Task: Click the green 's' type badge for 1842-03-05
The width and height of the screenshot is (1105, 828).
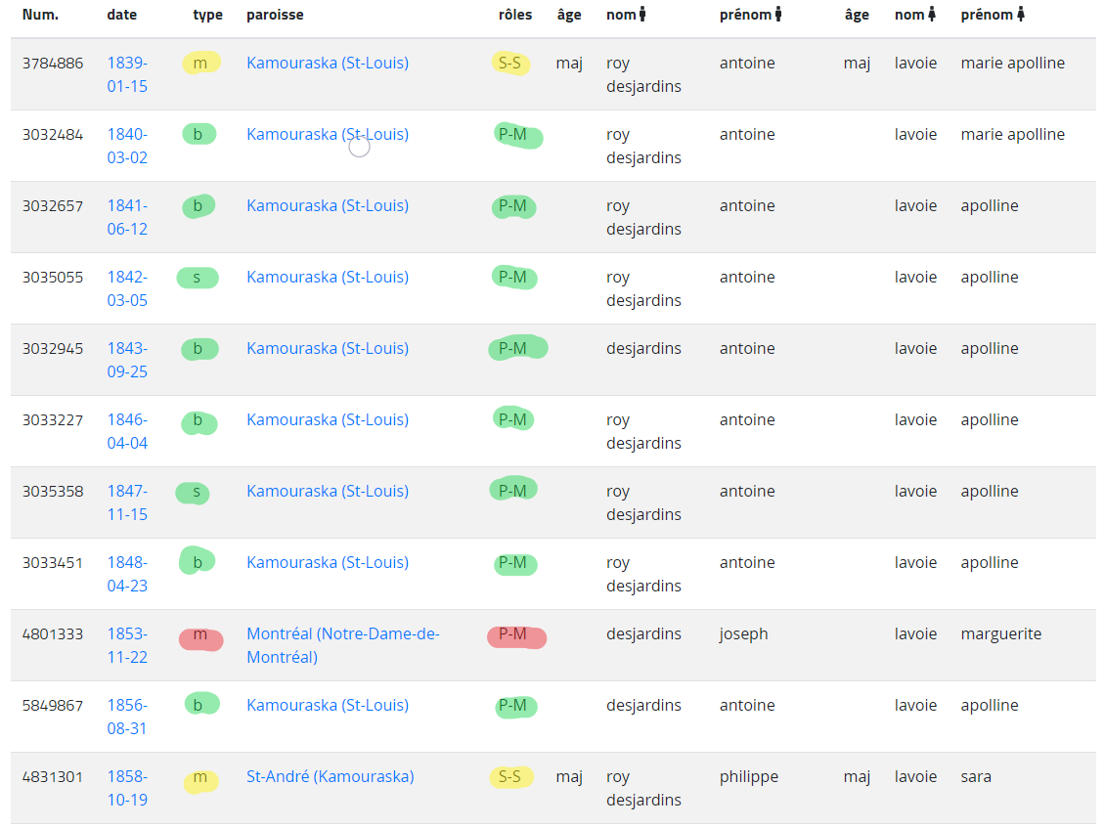Action: [x=198, y=278]
